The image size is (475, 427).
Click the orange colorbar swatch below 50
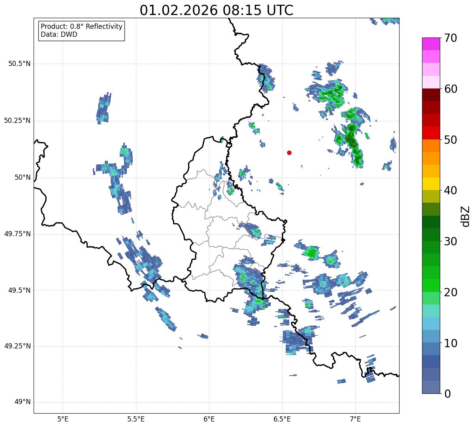pyautogui.click(x=431, y=146)
